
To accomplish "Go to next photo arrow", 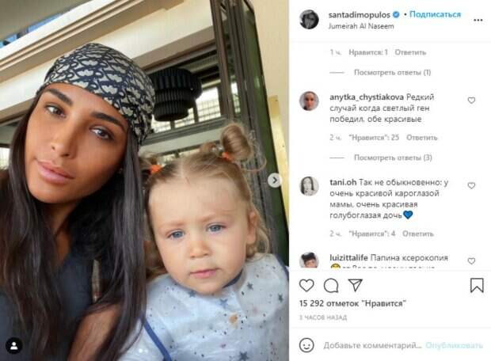I will (275, 180).
